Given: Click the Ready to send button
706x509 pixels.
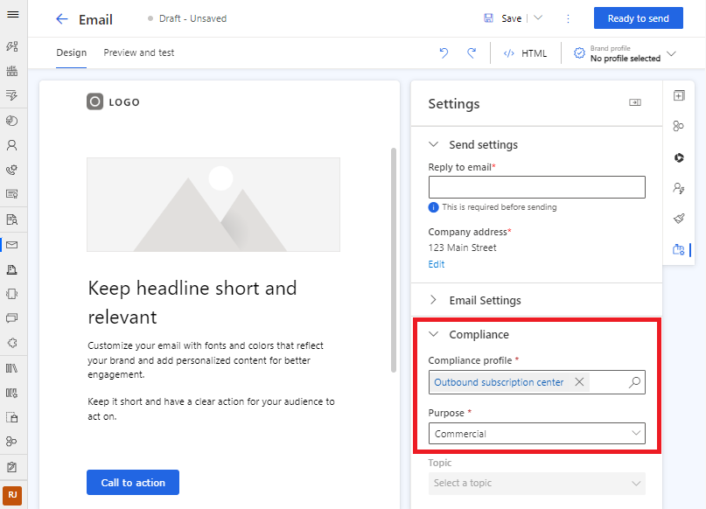Looking at the screenshot, I should click(x=638, y=18).
